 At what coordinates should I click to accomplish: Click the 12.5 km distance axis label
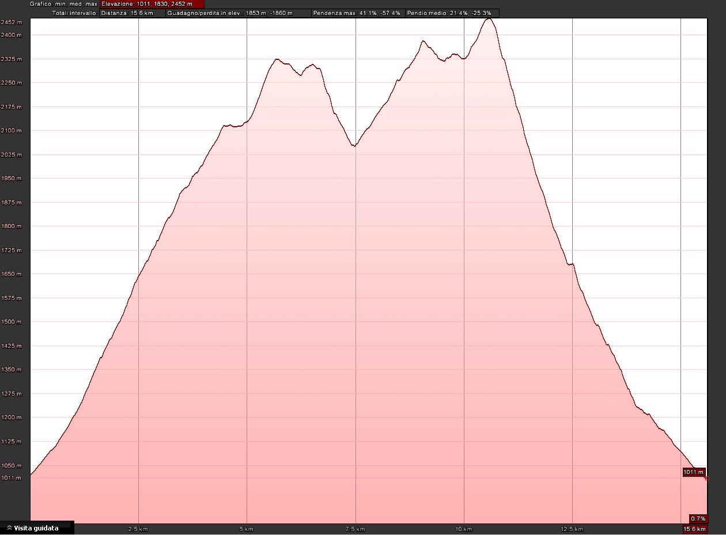pyautogui.click(x=572, y=529)
